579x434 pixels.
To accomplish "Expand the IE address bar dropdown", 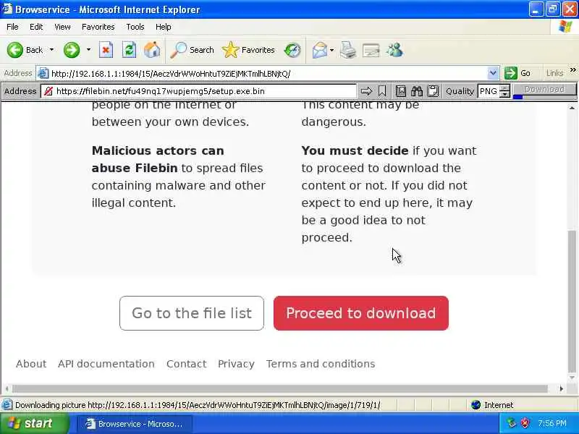I will (493, 74).
